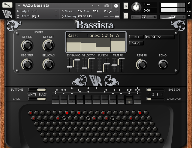Select next instrument with right arrow
The height and width of the screenshot is (148, 192).
[x=98, y=5]
